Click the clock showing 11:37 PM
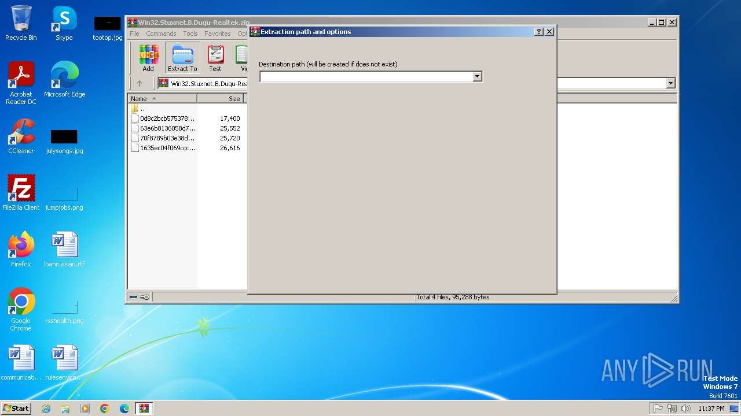Image resolution: width=741 pixels, height=416 pixels. tap(711, 408)
